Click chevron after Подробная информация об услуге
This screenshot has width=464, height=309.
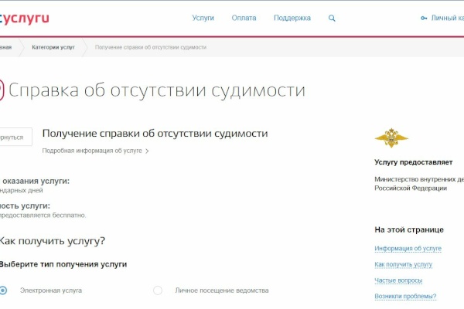(147, 151)
